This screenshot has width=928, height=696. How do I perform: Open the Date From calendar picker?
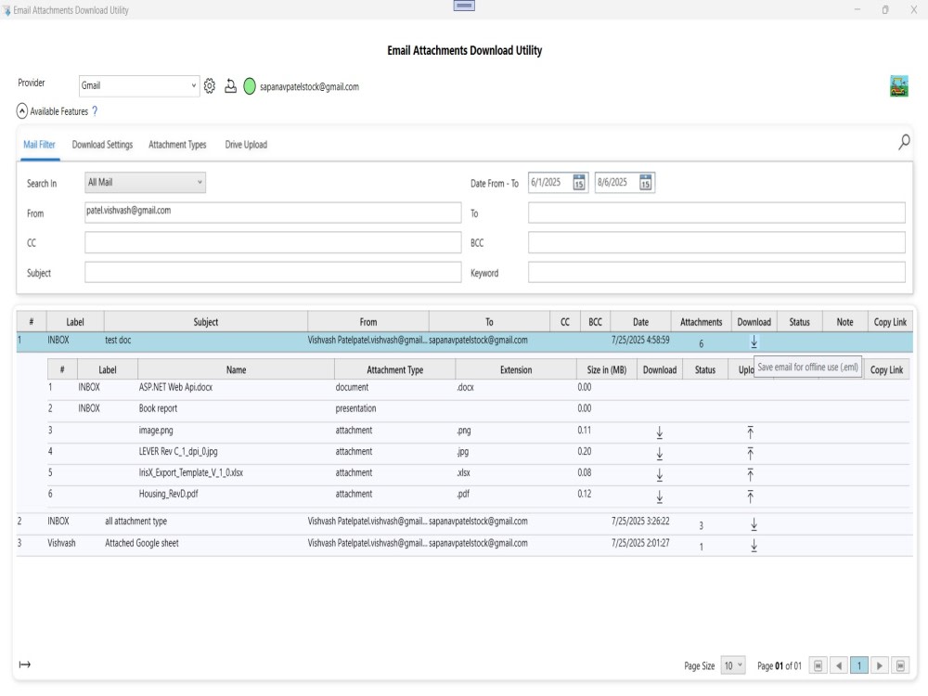pos(579,182)
